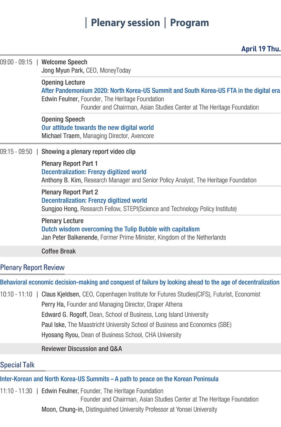The image size is (281, 427).
Task: Select the 'Special Talk' section heading
Action: click(x=17, y=365)
